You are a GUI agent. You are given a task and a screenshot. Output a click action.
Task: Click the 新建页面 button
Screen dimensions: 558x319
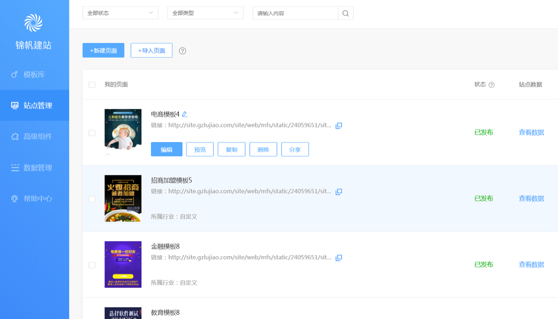pyautogui.click(x=103, y=51)
